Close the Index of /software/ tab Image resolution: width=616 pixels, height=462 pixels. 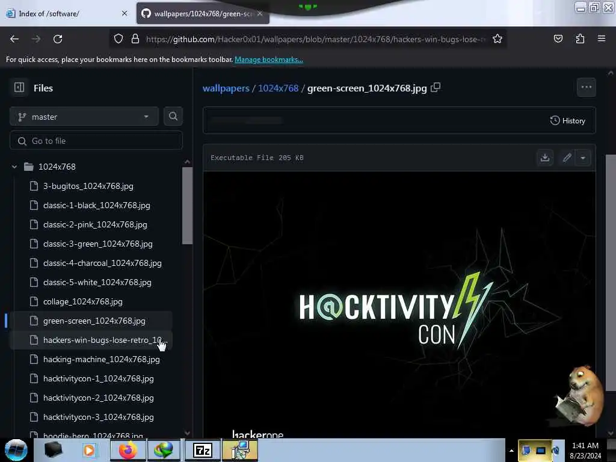[x=125, y=13]
